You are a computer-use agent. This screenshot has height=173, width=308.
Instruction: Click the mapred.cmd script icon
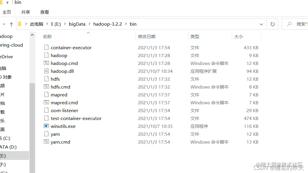click(46, 103)
